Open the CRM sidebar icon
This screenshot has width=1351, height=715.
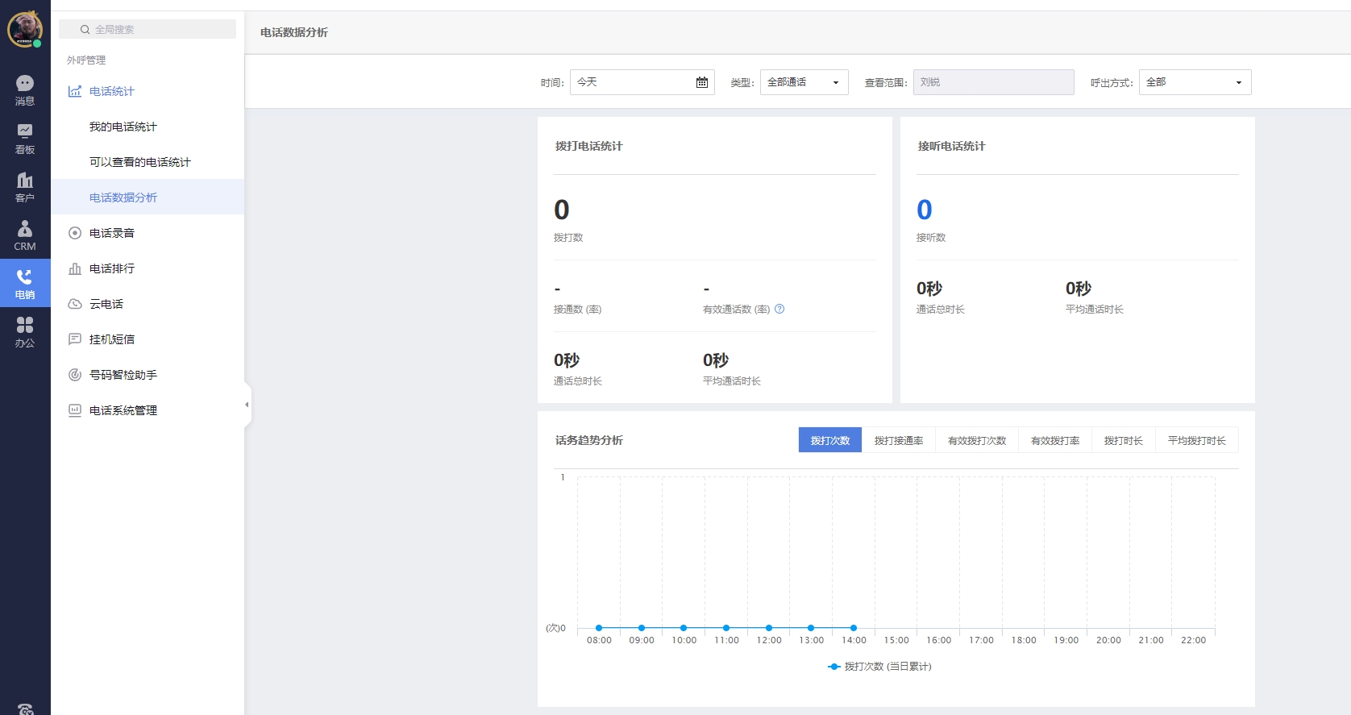point(25,235)
